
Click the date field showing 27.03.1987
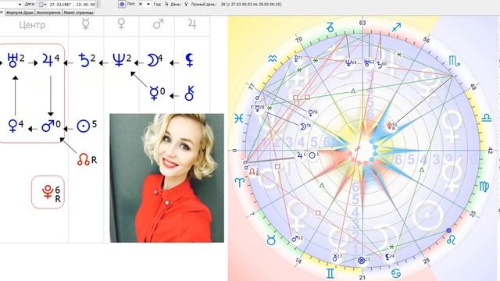click(x=61, y=5)
